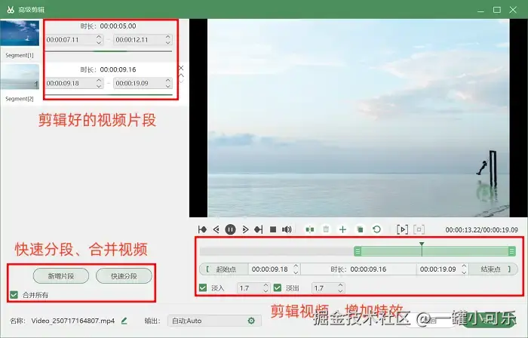Image resolution: width=528 pixels, height=338 pixels.
Task: Click the timeline playhead marker
Action: [422, 244]
